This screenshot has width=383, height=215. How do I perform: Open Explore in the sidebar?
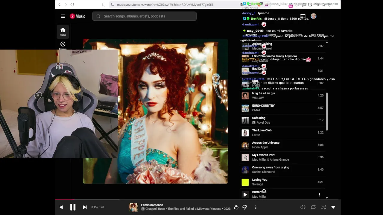63,46
